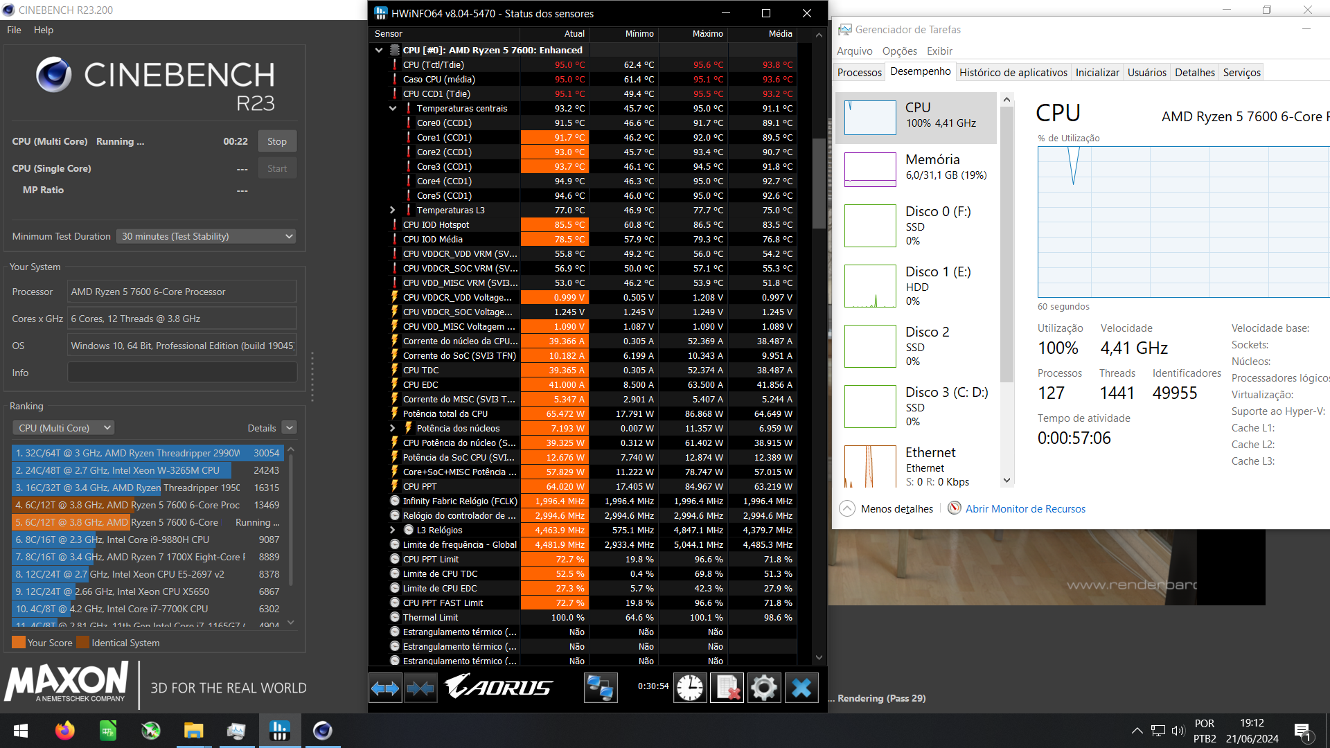Select Memória thumbnail in Task Manager
Viewport: 1330px width, 748px height.
coord(870,169)
